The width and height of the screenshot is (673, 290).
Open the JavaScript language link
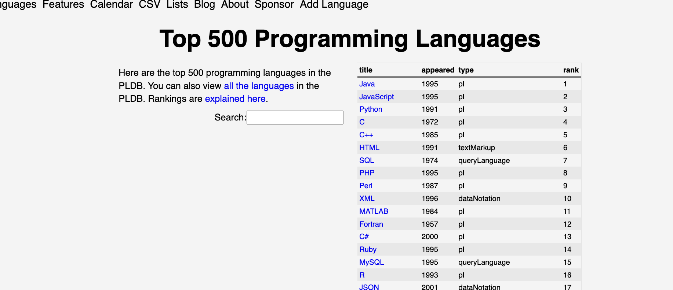tap(376, 97)
